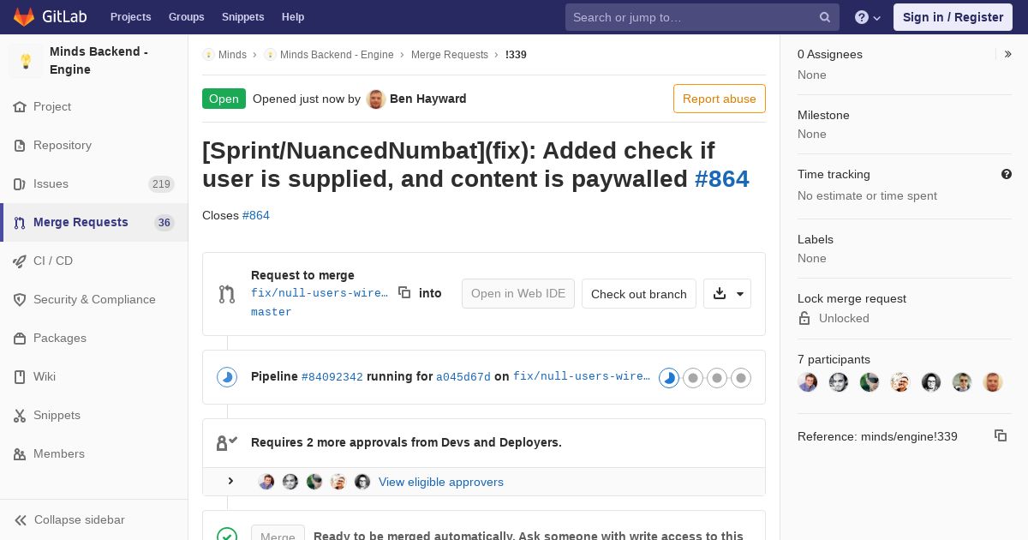Image resolution: width=1028 pixels, height=540 pixels.
Task: Copy the minds/engine!339 reference with the copy icon
Action: click(x=1001, y=435)
